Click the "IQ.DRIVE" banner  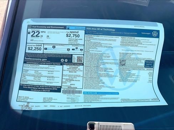101,93
